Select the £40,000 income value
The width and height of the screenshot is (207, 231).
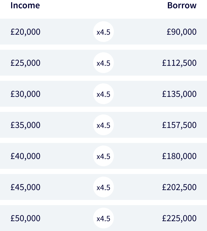click(x=25, y=156)
